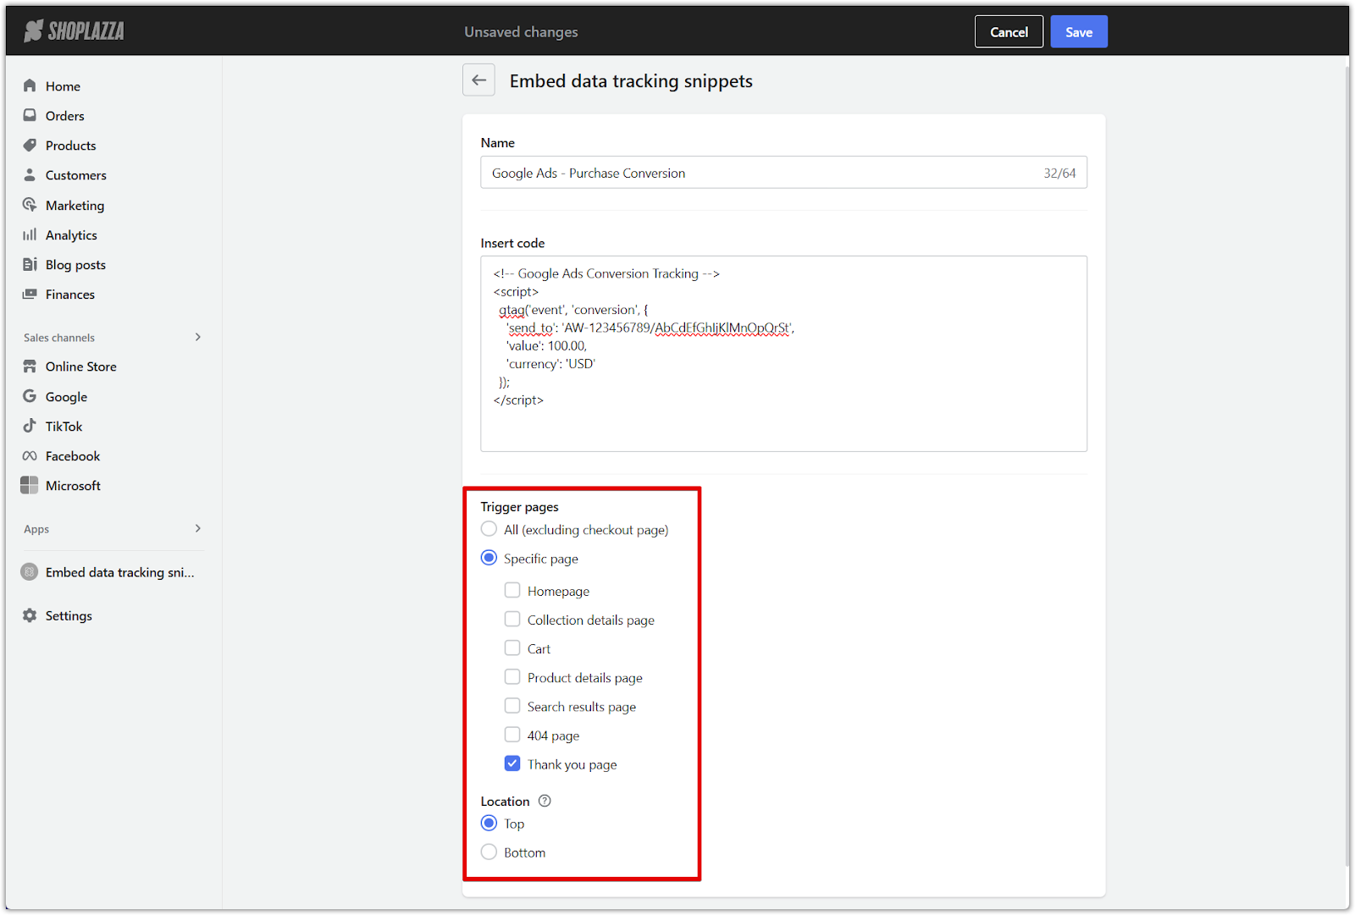Click the Blog posts icon
The width and height of the screenshot is (1355, 915).
[30, 264]
